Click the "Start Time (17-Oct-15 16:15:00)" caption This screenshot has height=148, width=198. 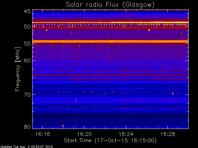(x=110, y=141)
